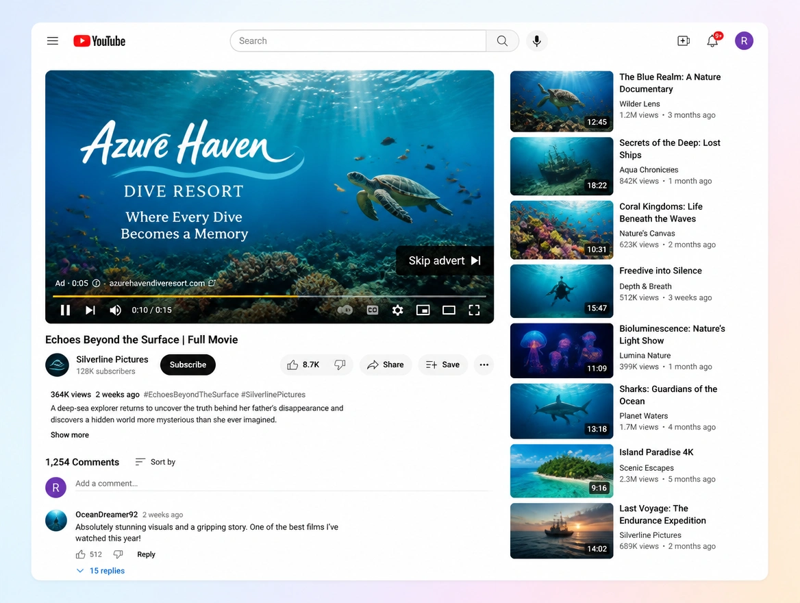Screen dimensions: 800x603
Task: Open Lumina Nature channel name
Action: [x=645, y=356]
